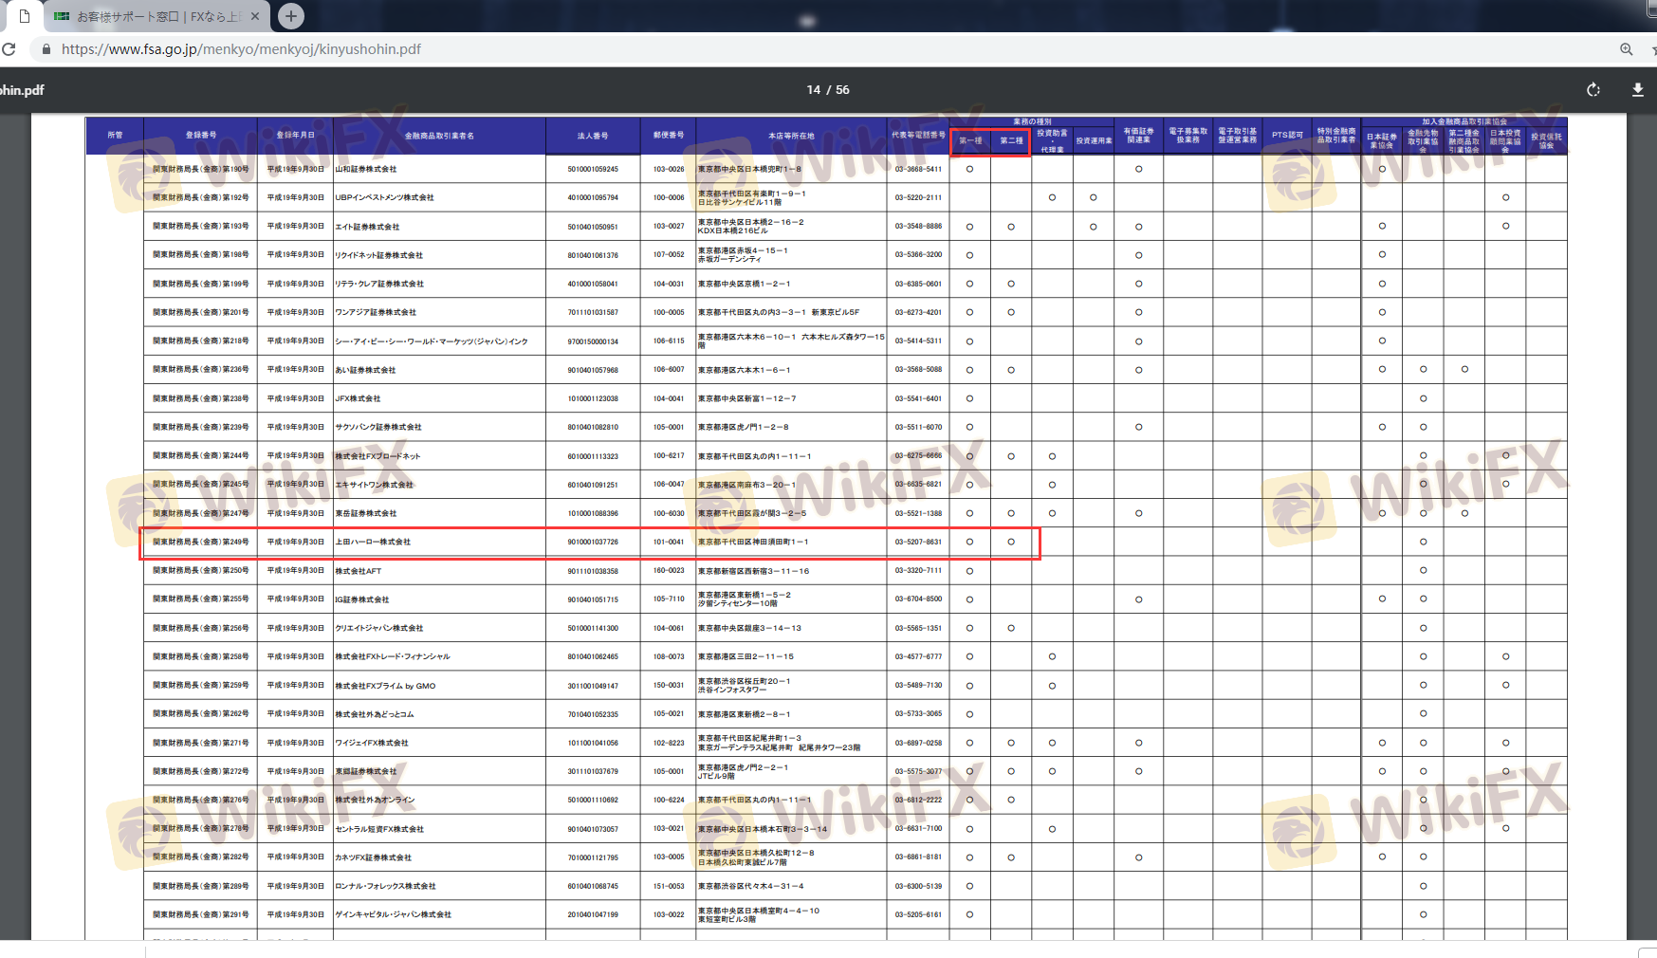This screenshot has height=958, width=1657.
Task: Select company name クリエイトジャパン株式会社
Action: click(379, 628)
